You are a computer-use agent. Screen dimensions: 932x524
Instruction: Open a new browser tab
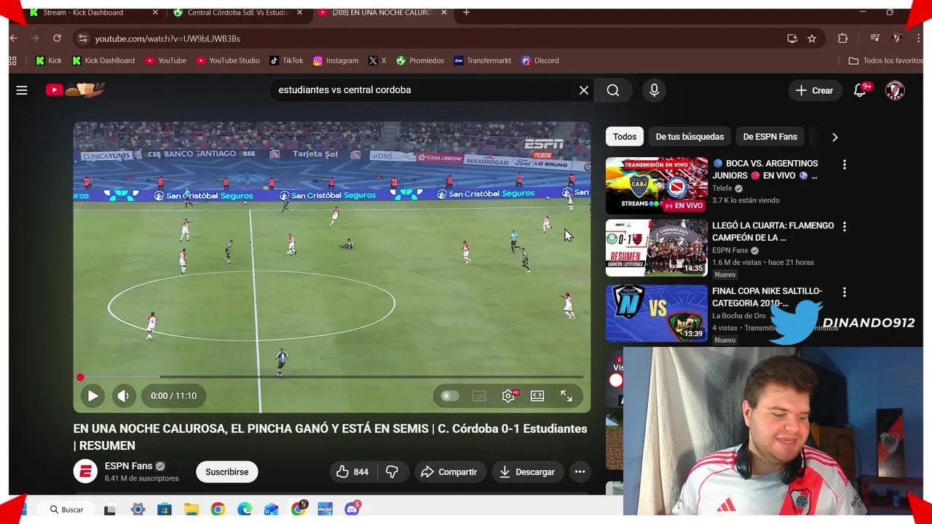(x=466, y=12)
